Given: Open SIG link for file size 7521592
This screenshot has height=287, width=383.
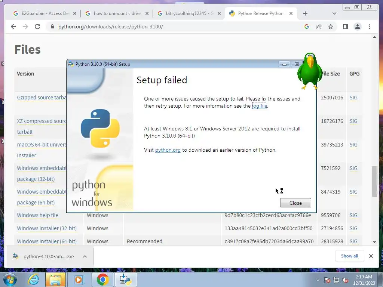Looking at the screenshot, I should [x=353, y=169].
